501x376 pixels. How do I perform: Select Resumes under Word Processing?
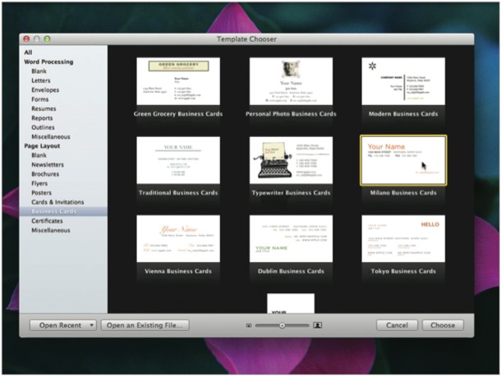[x=44, y=108]
